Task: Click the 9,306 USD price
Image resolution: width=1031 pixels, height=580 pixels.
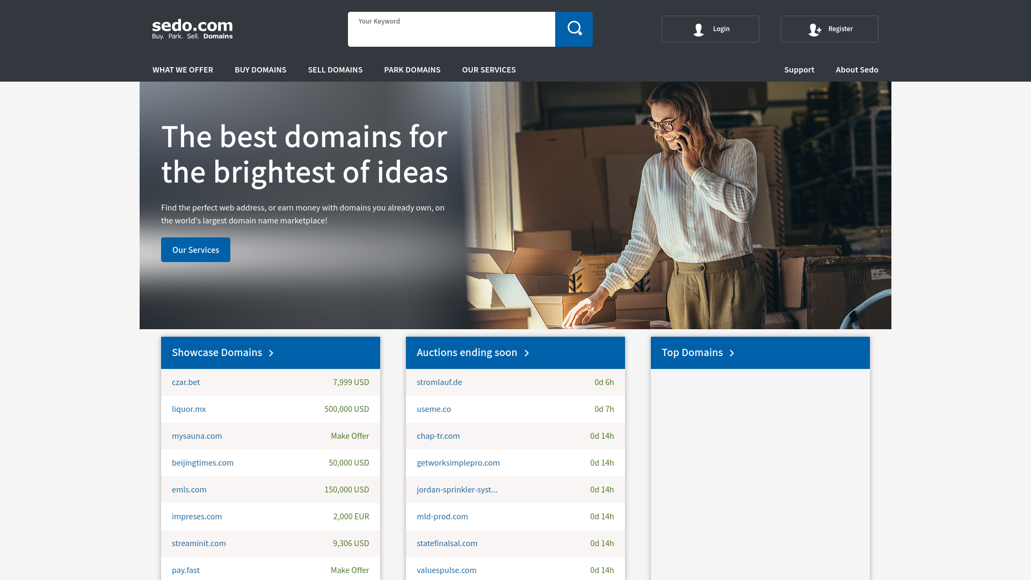Action: tap(351, 543)
